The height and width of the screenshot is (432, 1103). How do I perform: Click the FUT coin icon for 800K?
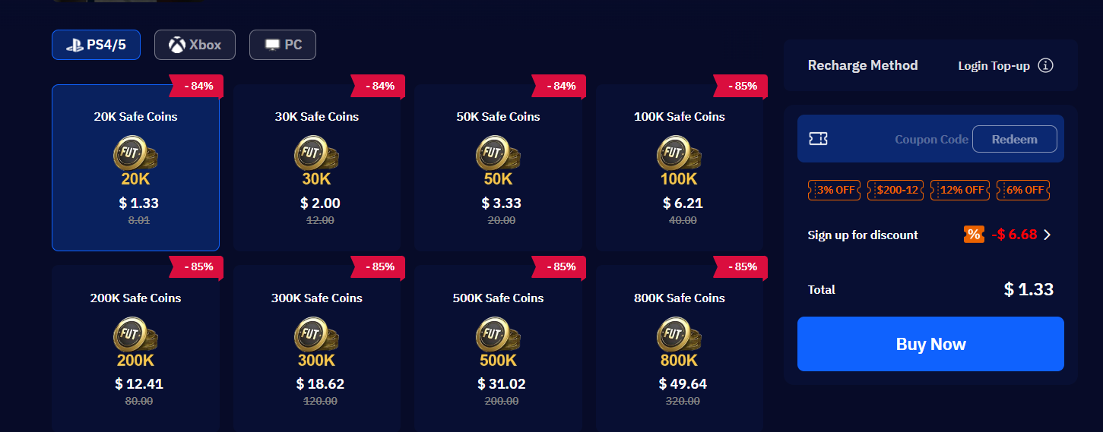(679, 336)
